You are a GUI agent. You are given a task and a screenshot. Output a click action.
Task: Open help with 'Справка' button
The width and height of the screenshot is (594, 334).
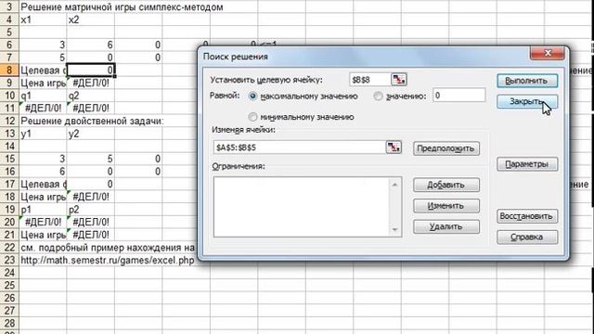click(527, 238)
